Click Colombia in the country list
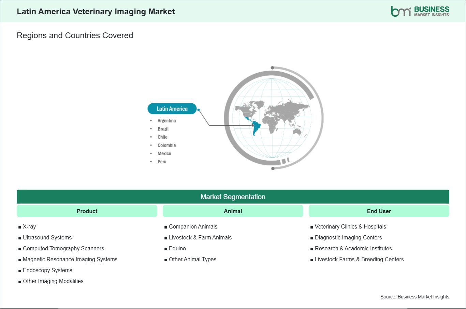This screenshot has width=466, height=309. click(x=167, y=145)
